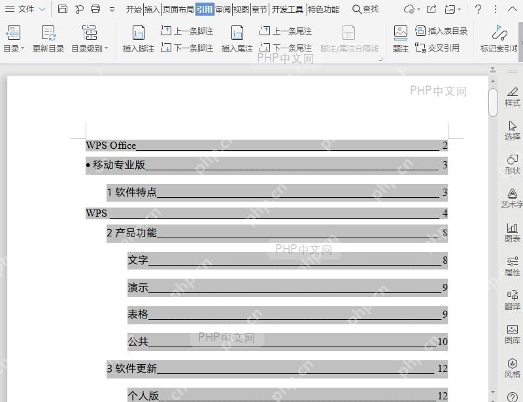Click the 更新目录 button
The width and height of the screenshot is (523, 402).
click(48, 39)
